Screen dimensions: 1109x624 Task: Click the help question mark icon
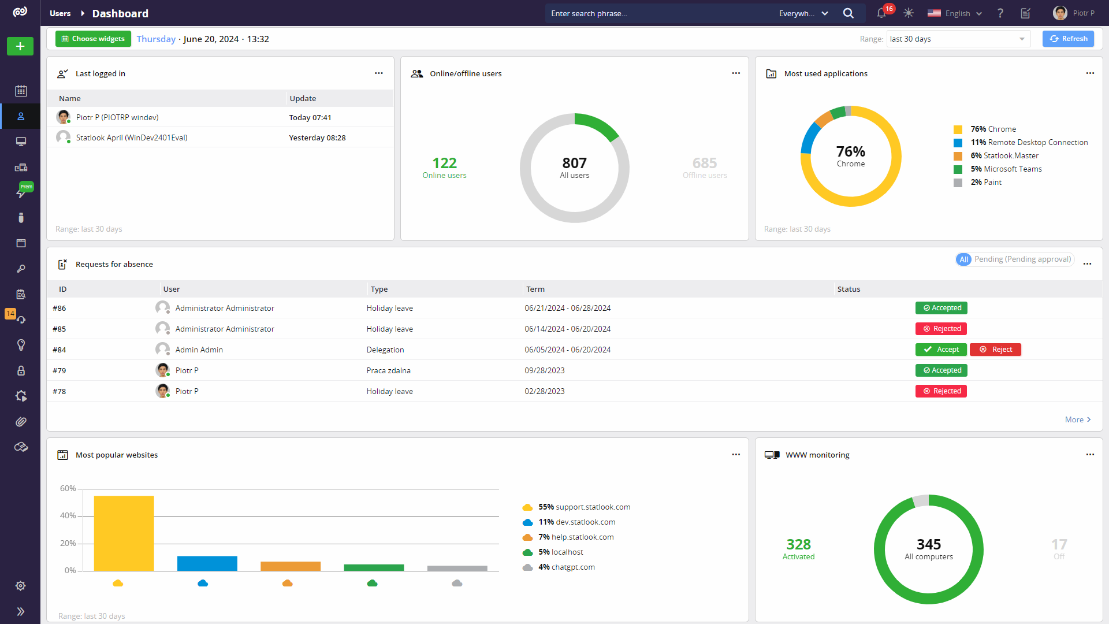1000,13
